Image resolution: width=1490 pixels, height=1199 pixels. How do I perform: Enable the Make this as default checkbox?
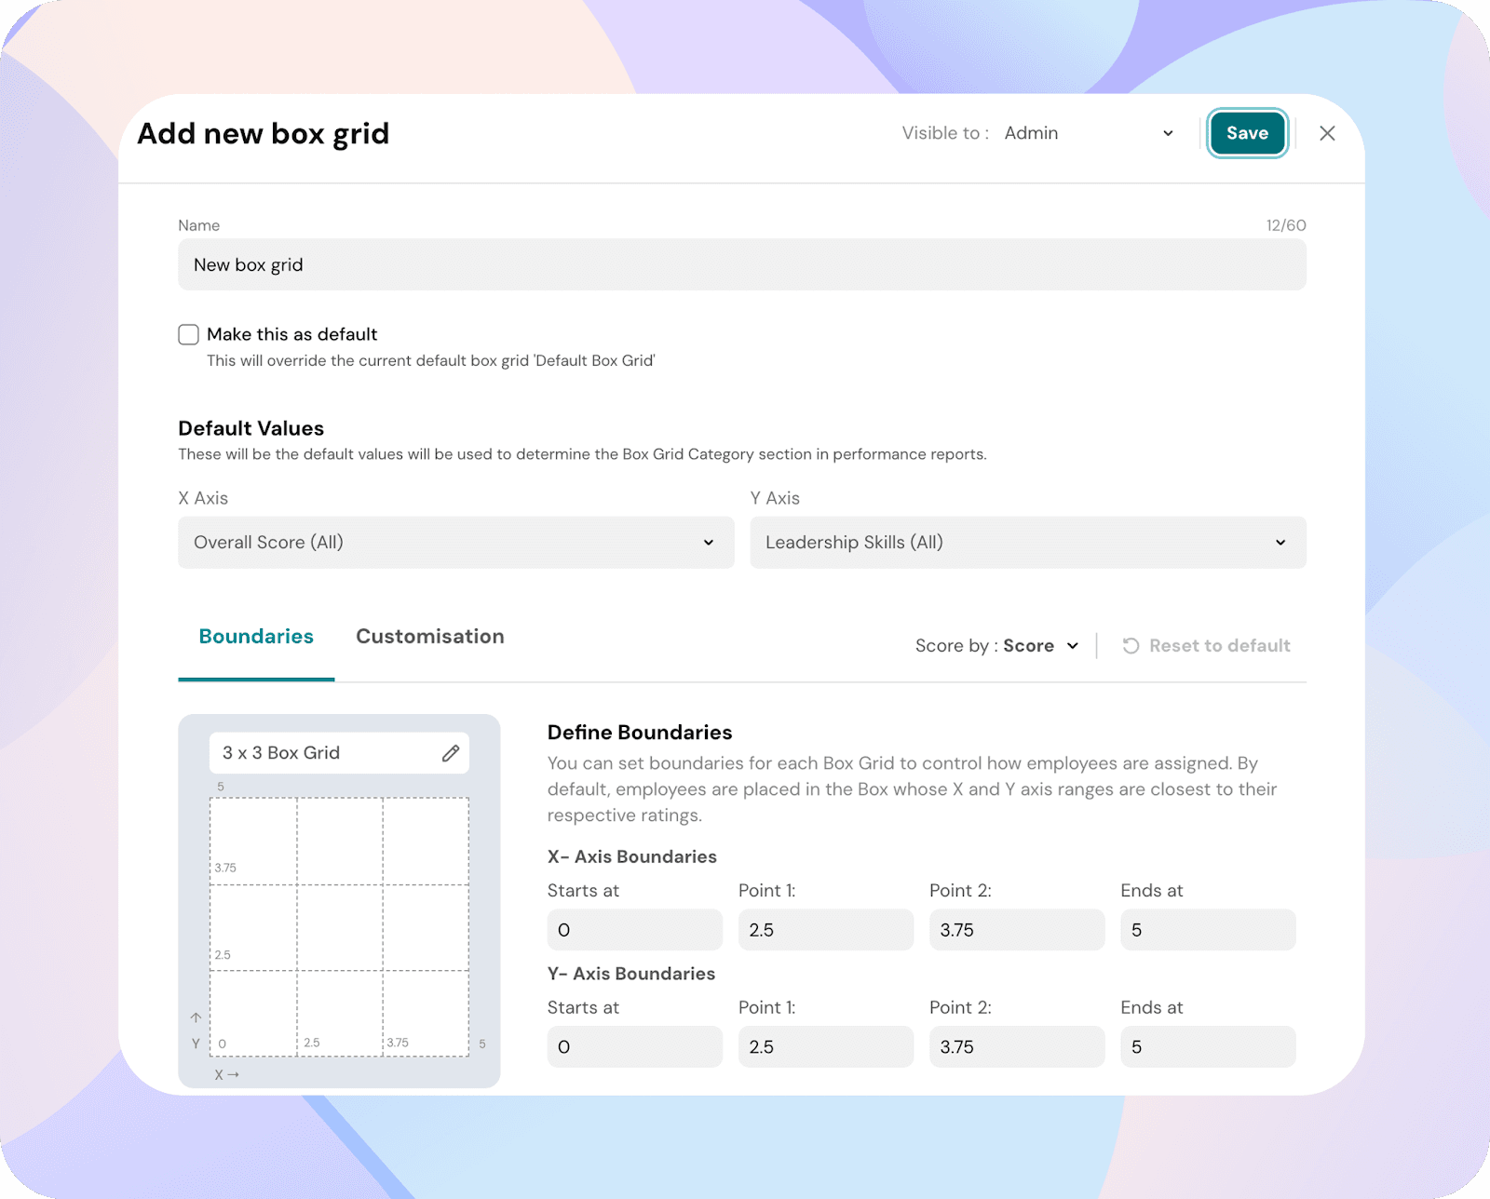189,334
